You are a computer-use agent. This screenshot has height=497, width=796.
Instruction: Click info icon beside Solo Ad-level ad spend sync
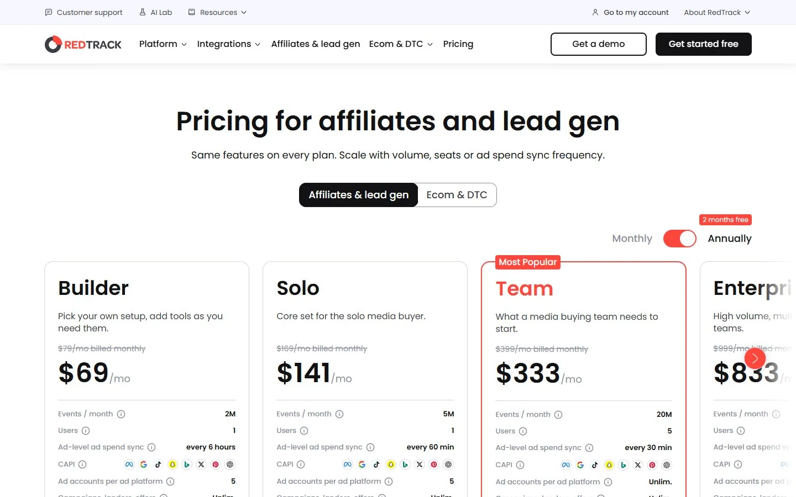point(370,447)
